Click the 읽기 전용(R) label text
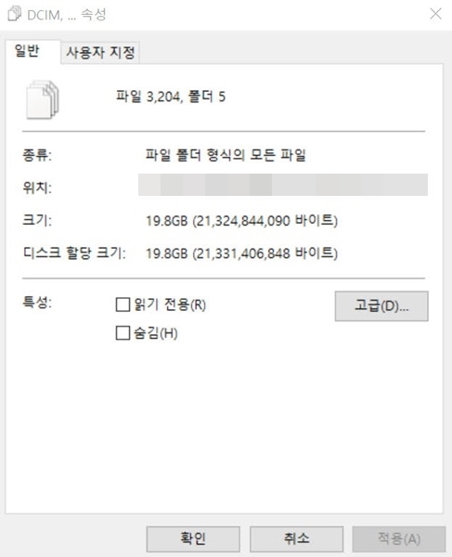This screenshot has width=452, height=557. tap(170, 304)
